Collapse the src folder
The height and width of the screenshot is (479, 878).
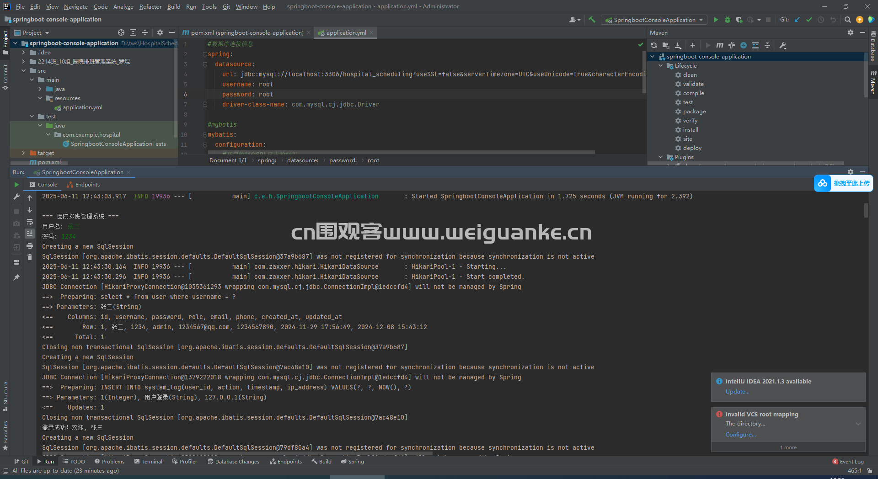point(23,71)
